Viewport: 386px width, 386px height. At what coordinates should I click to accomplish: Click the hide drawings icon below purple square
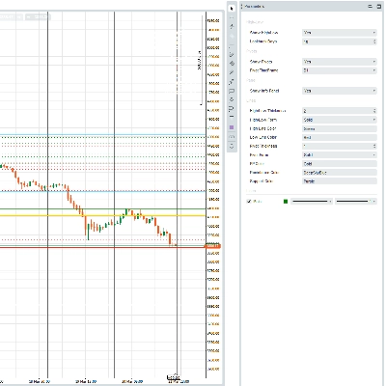point(232,137)
